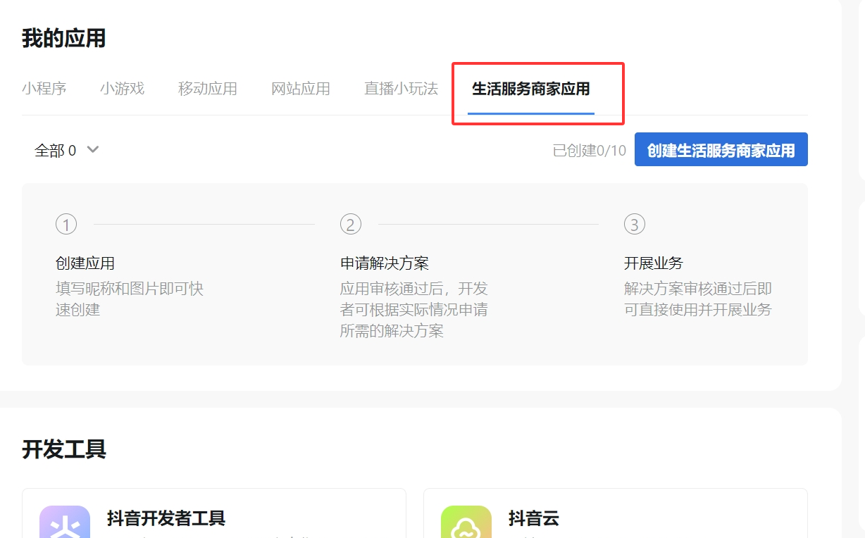The height and width of the screenshot is (538, 865).
Task: Click the 应用审核通过后 description text
Action: pos(414,310)
